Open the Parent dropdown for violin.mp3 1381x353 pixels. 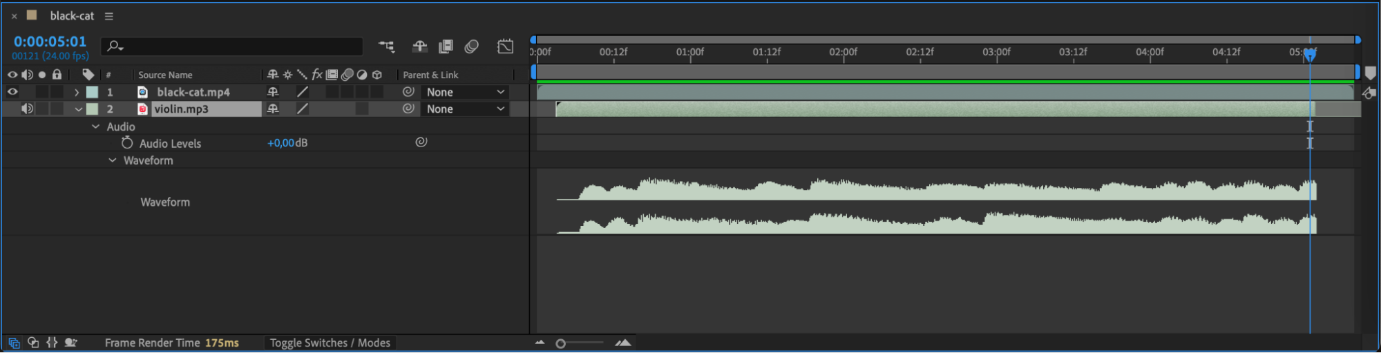point(465,109)
